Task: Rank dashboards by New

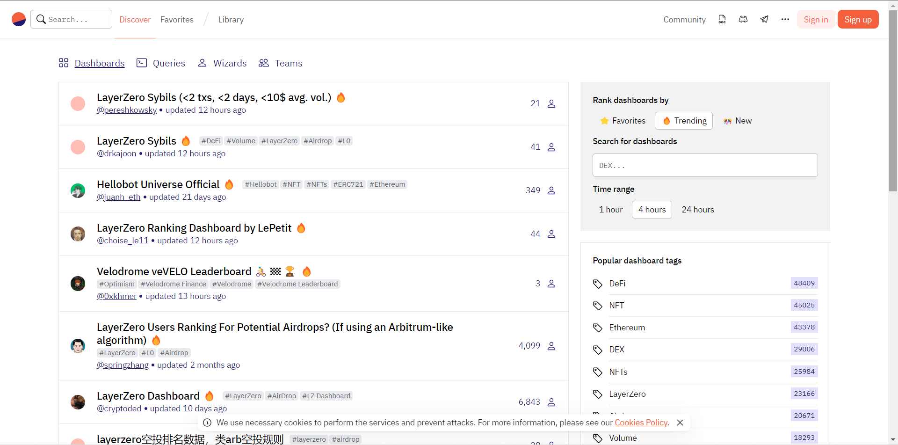Action: coord(738,121)
